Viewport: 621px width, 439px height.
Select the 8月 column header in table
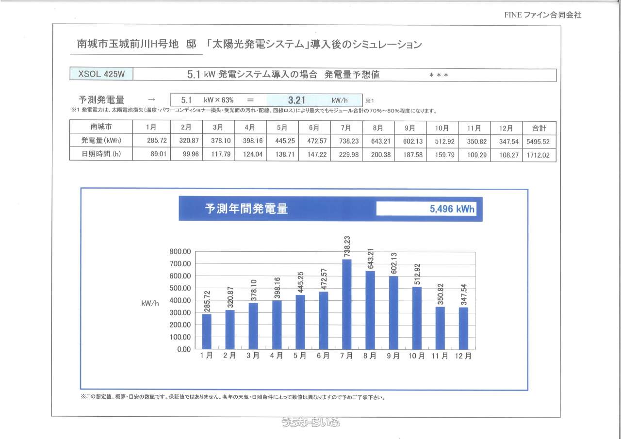coord(378,128)
